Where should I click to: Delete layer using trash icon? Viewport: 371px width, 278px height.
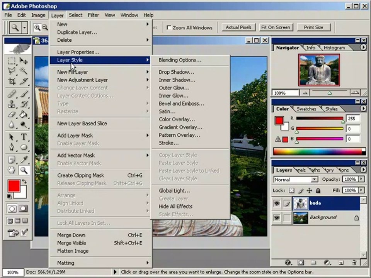coord(354,263)
